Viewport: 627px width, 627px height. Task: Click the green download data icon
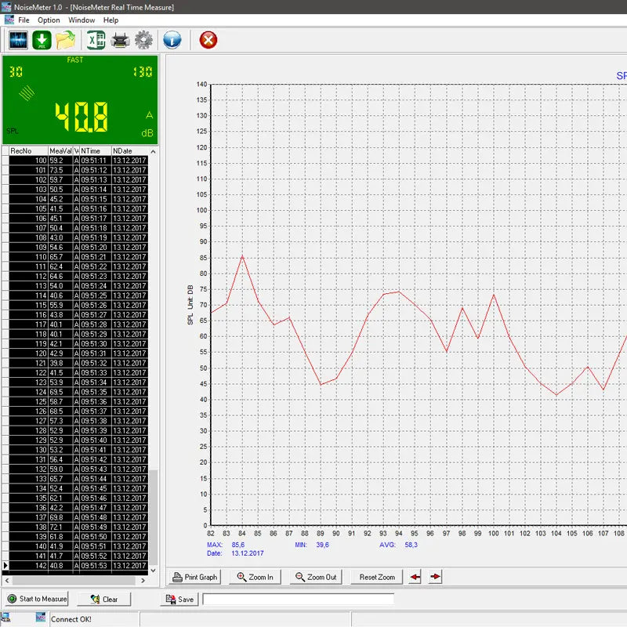[x=42, y=39]
